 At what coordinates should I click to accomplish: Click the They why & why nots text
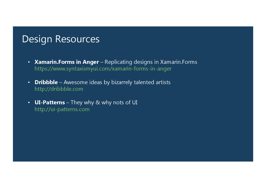[x=104, y=103]
